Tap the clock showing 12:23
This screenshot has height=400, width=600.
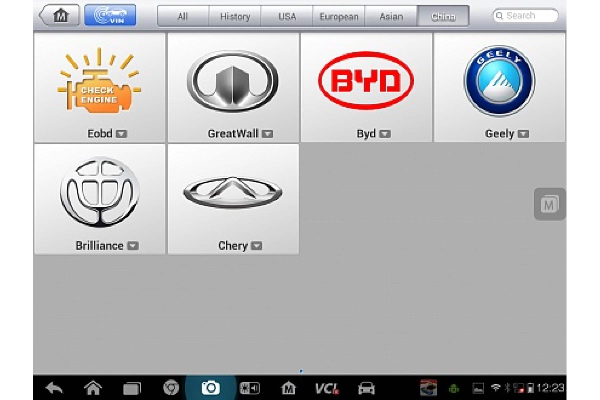point(550,388)
